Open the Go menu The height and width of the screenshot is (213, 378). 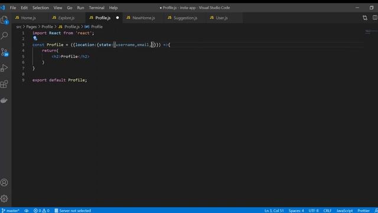click(x=70, y=8)
